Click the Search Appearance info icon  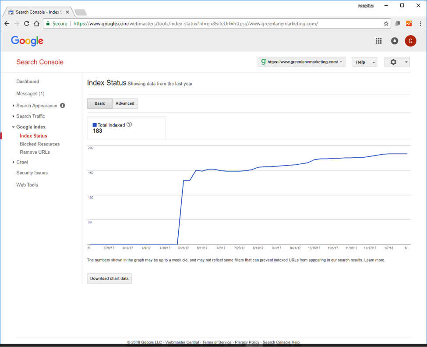tap(62, 106)
